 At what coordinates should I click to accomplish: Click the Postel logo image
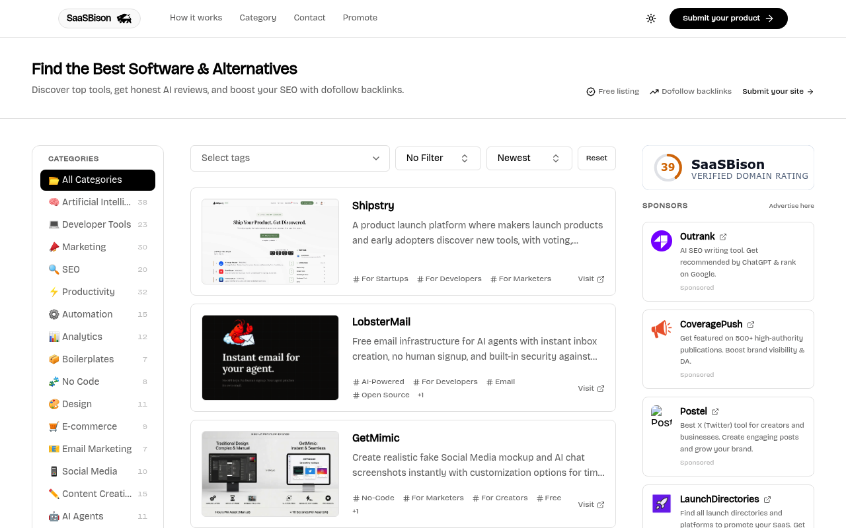point(662,416)
